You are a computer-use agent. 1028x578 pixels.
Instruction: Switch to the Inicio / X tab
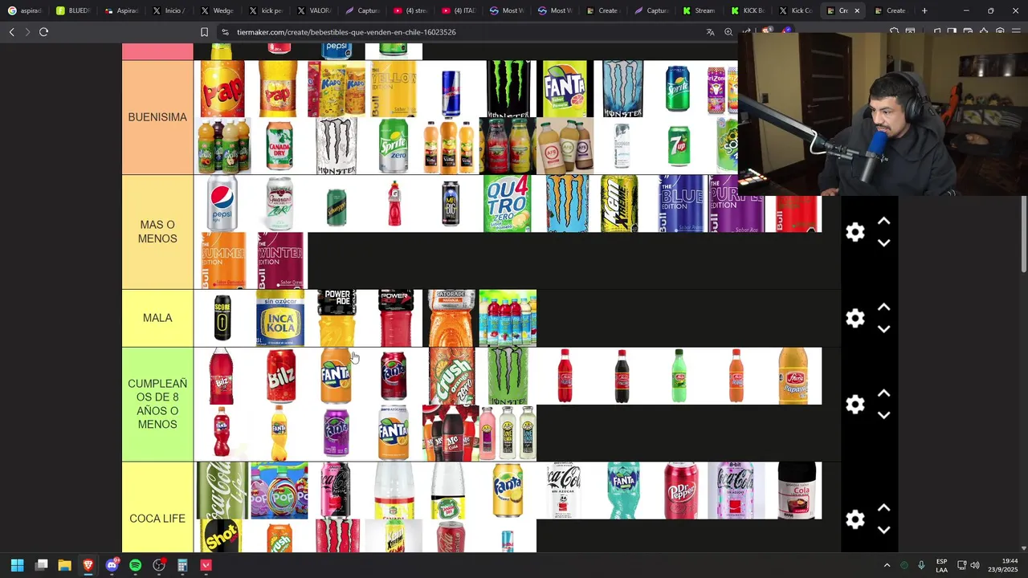click(168, 10)
